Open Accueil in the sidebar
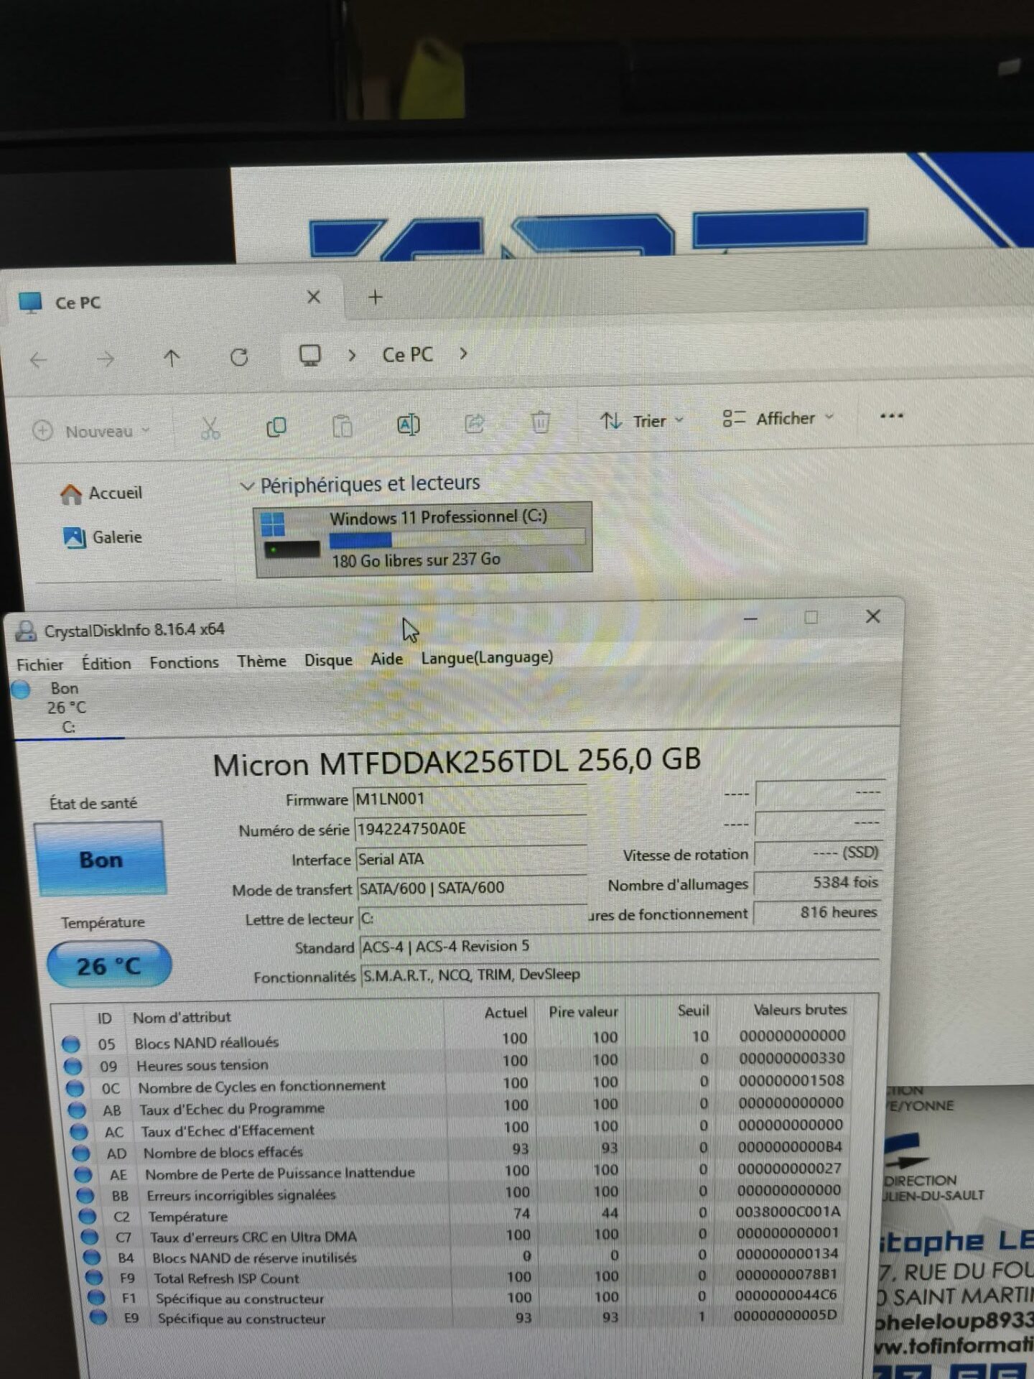 point(101,493)
